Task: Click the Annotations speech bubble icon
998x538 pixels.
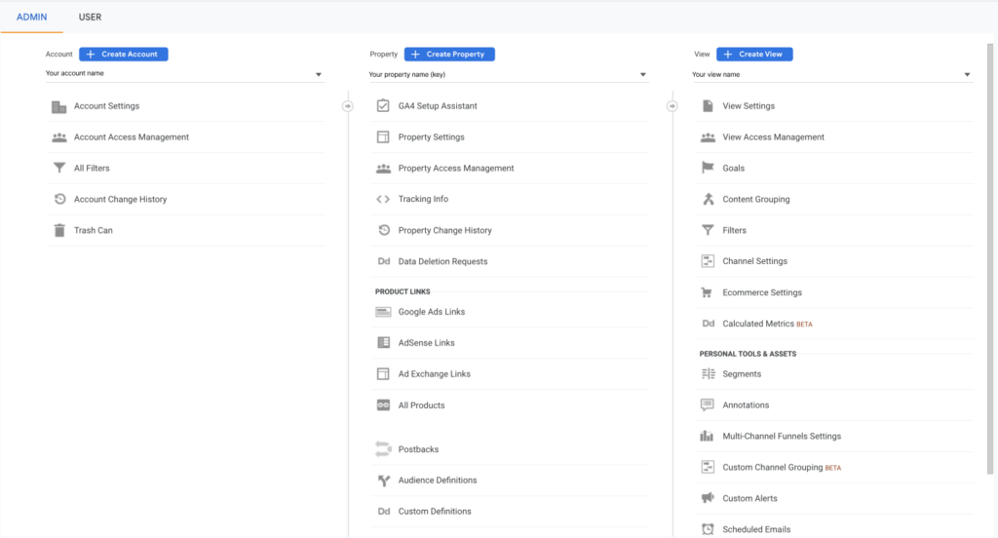Action: (708, 405)
